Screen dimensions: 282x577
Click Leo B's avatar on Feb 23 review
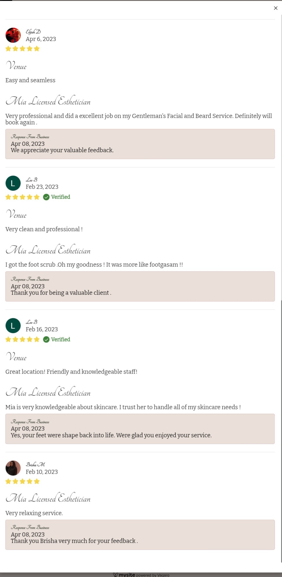point(13,183)
